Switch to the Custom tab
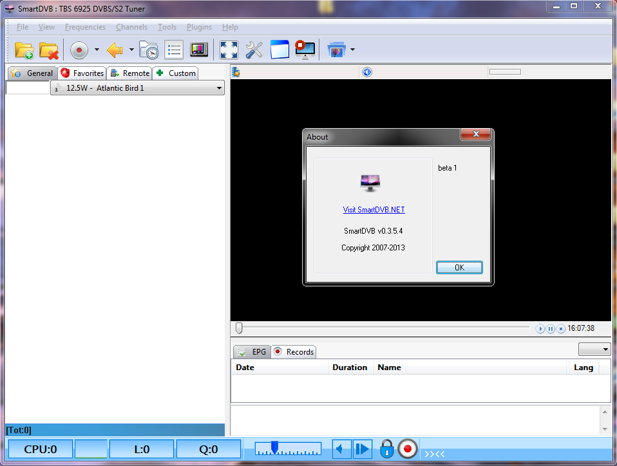This screenshot has width=617, height=466. point(175,73)
